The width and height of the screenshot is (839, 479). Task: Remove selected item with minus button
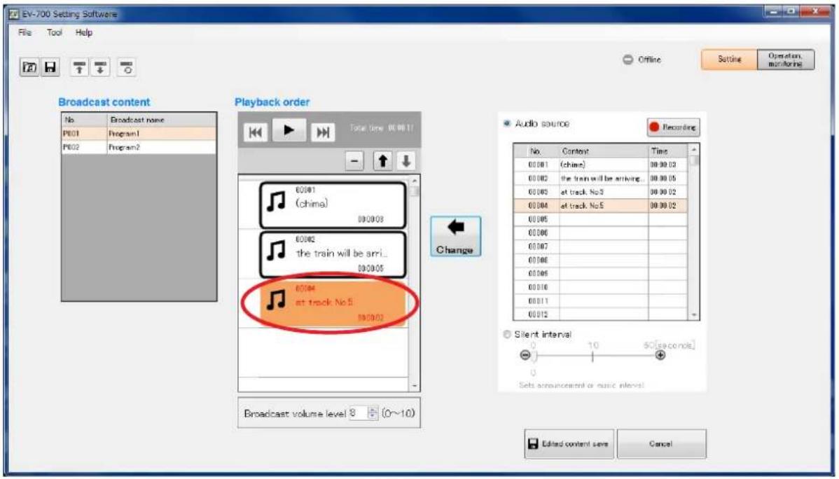click(354, 160)
